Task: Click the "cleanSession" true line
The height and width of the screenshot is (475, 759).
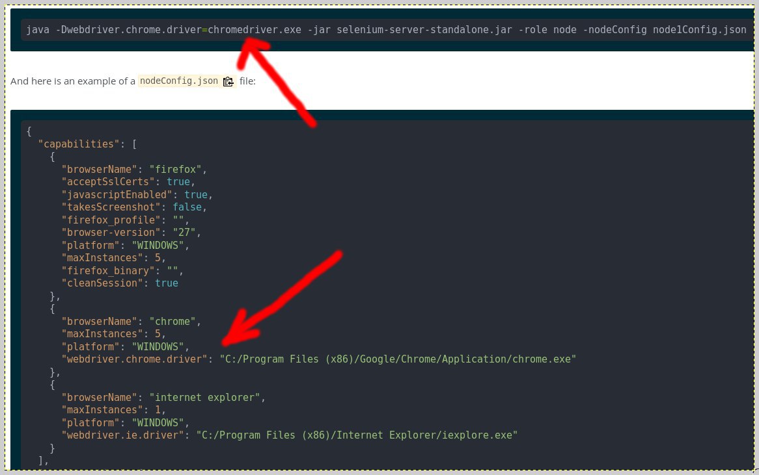Action: [x=120, y=283]
